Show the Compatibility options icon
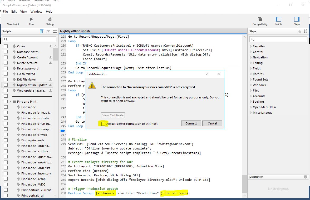 [x=260, y=19]
